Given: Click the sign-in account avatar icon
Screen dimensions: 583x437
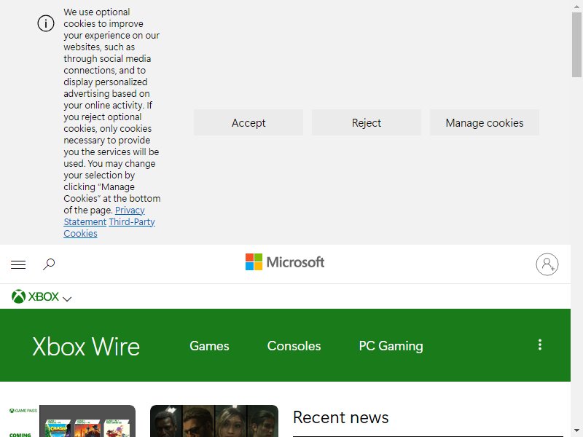Looking at the screenshot, I should point(547,264).
